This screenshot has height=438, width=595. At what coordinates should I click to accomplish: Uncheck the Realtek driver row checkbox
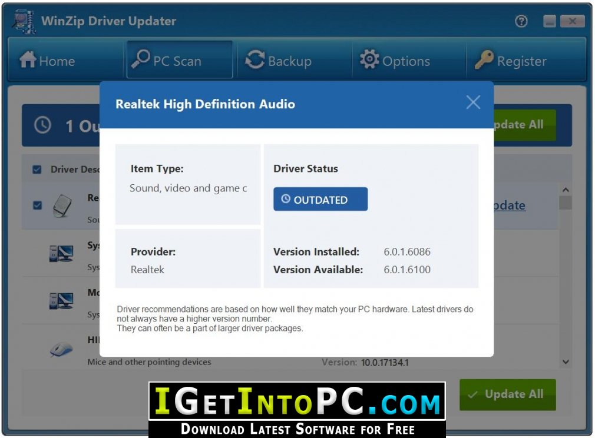click(37, 205)
